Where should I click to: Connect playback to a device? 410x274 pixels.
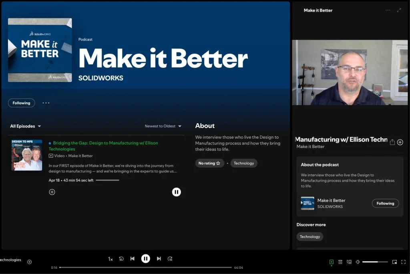(349, 262)
